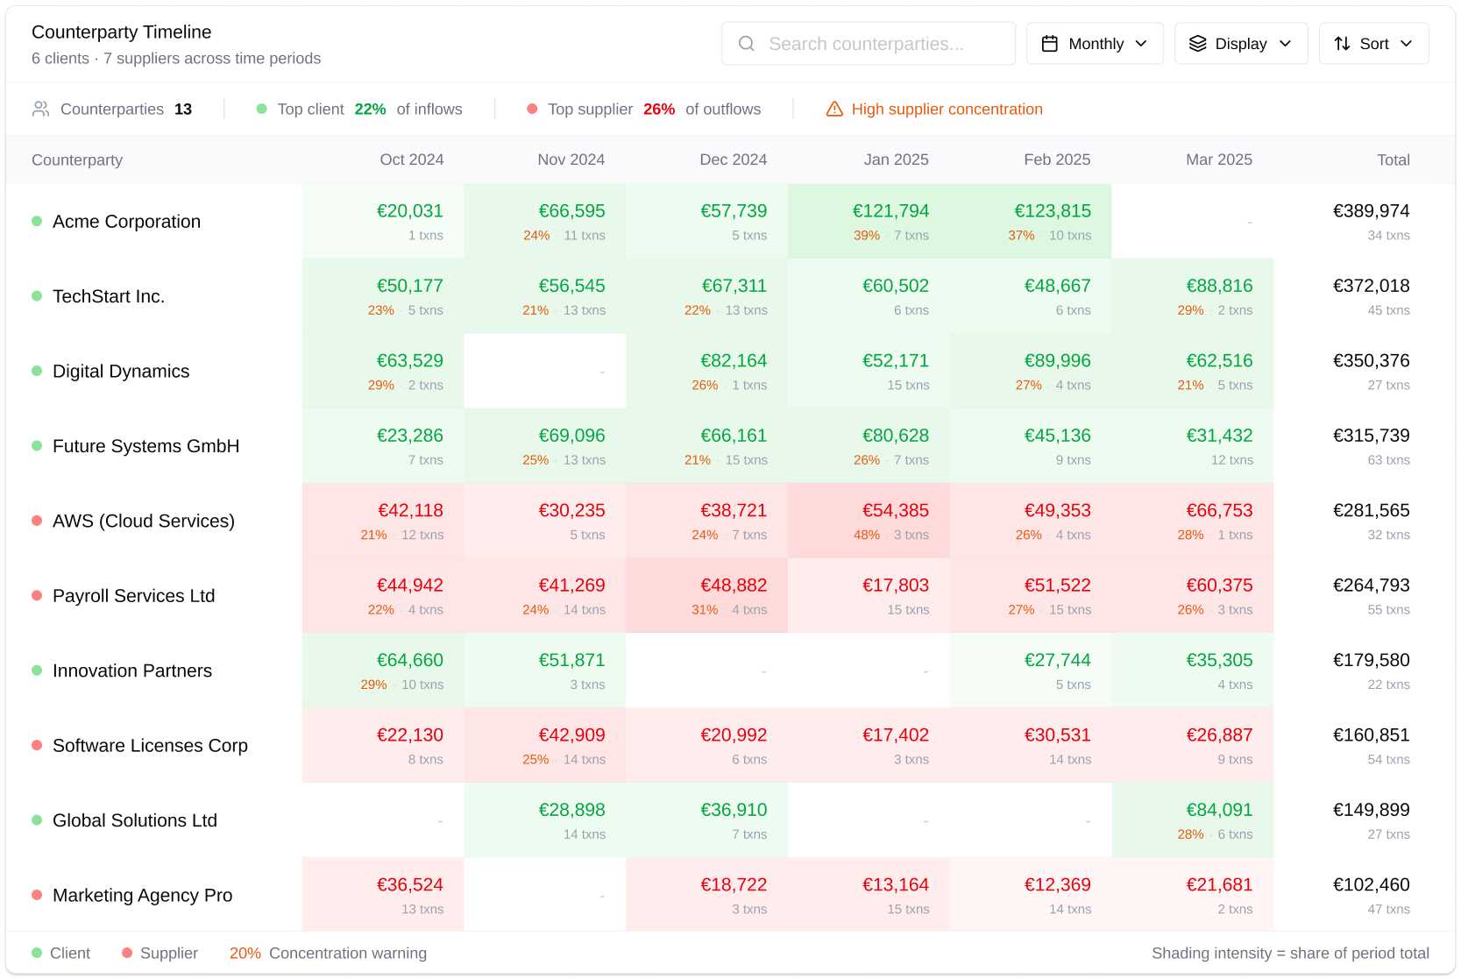Click Acme total €389,974
Viewport: 1461px width, 979px height.
tap(1371, 211)
